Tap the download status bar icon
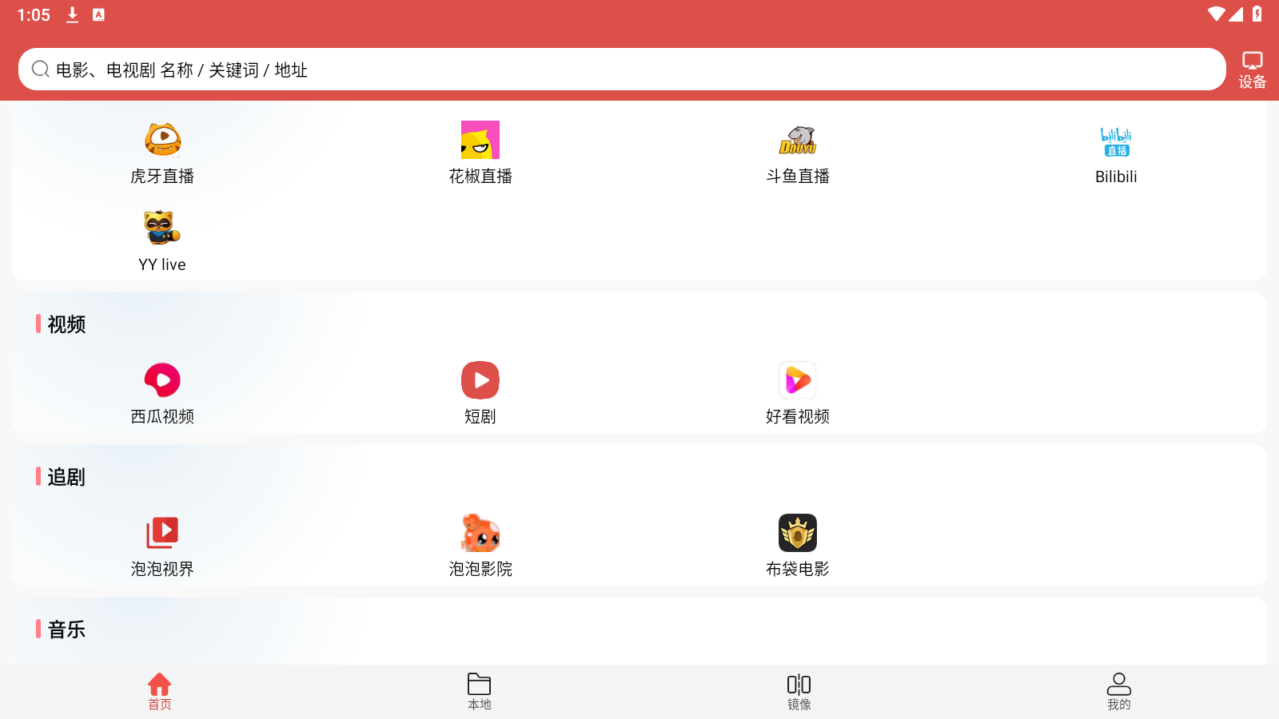 [x=72, y=14]
